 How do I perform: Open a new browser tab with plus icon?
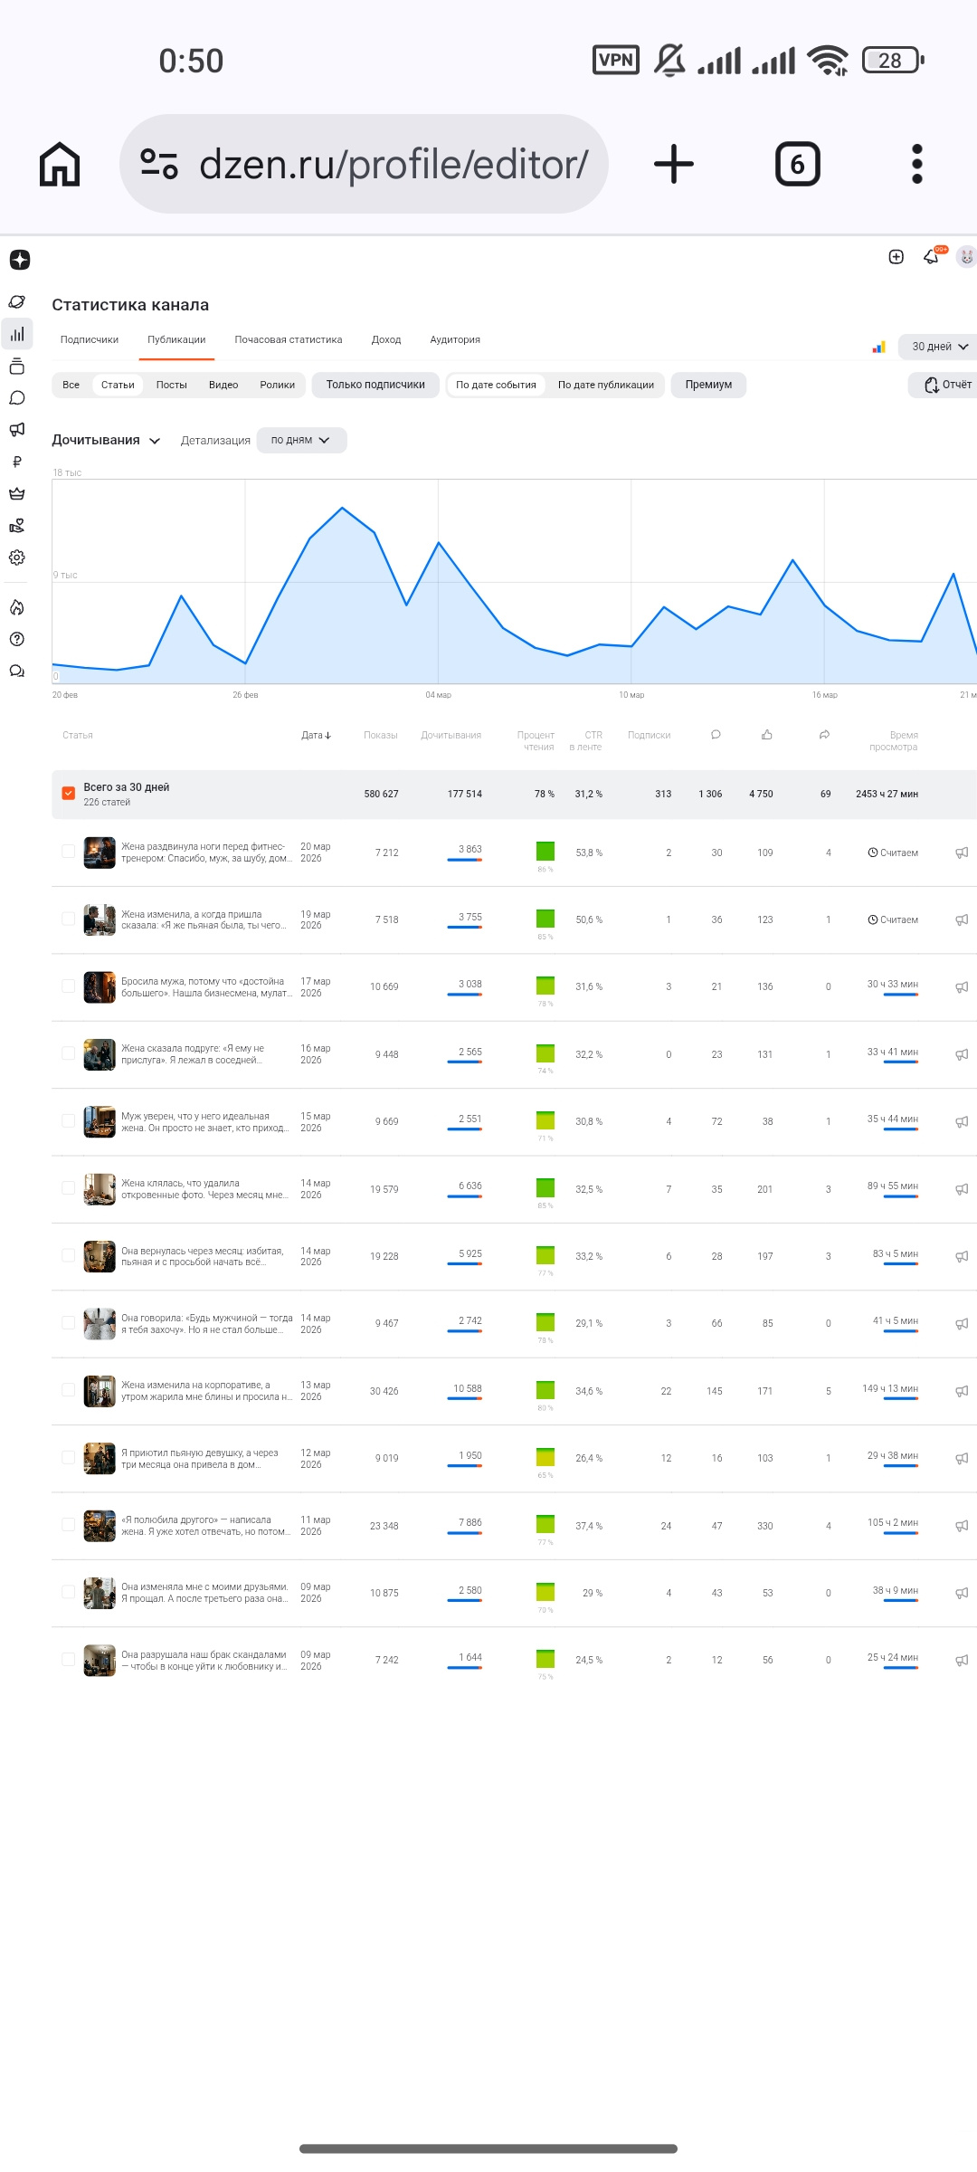pyautogui.click(x=673, y=164)
